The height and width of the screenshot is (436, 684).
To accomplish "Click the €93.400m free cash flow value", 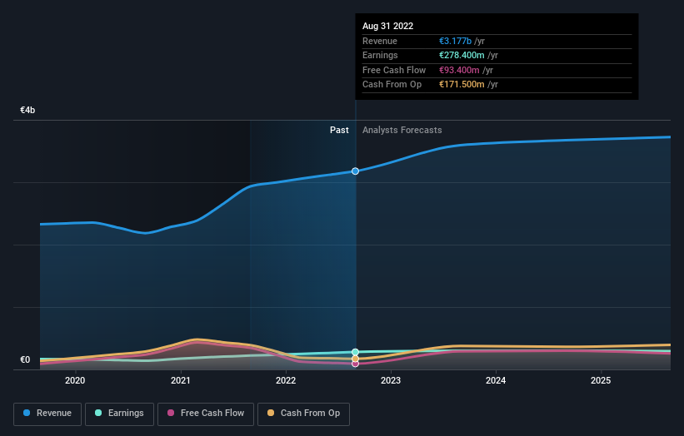I will pyautogui.click(x=459, y=70).
